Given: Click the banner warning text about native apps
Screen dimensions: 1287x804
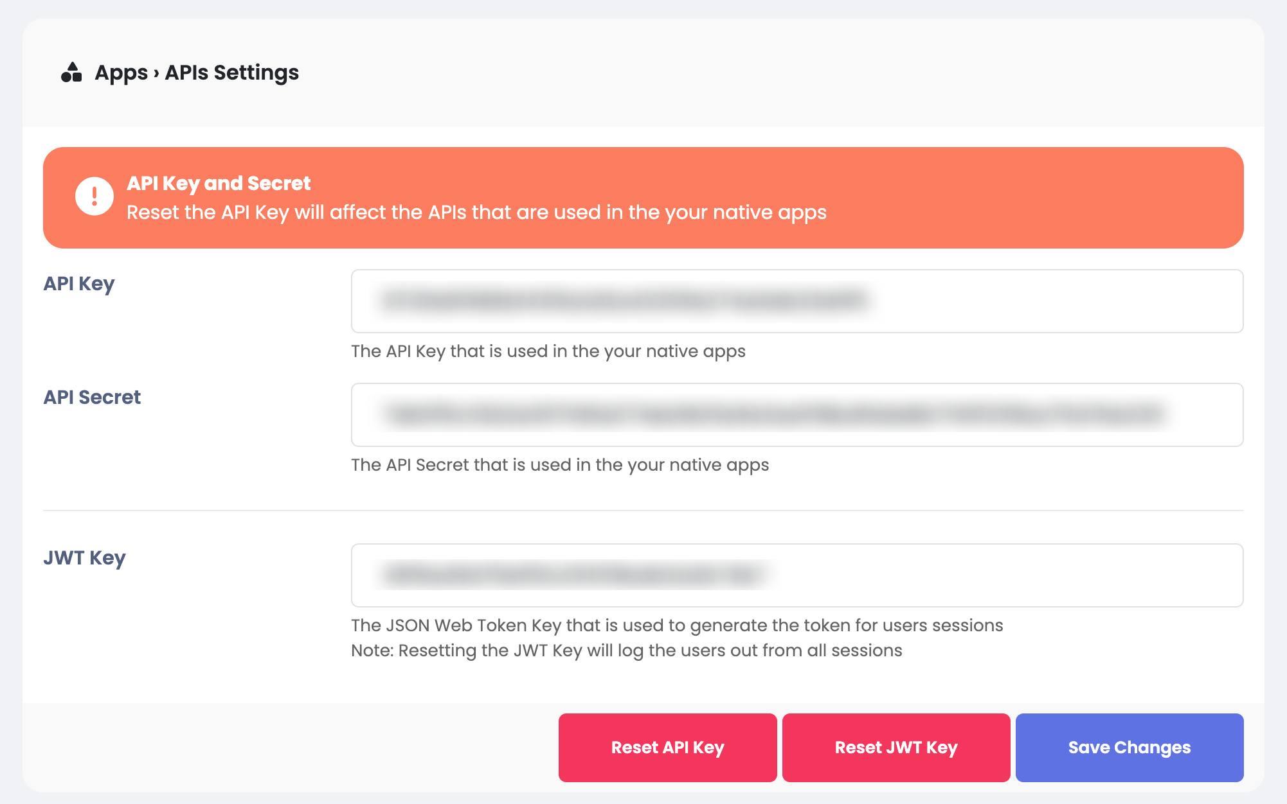Looking at the screenshot, I should click(476, 213).
